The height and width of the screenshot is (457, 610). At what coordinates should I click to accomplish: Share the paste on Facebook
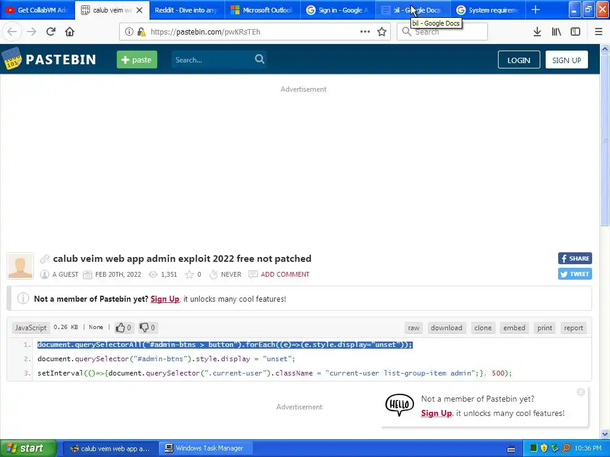(x=575, y=258)
